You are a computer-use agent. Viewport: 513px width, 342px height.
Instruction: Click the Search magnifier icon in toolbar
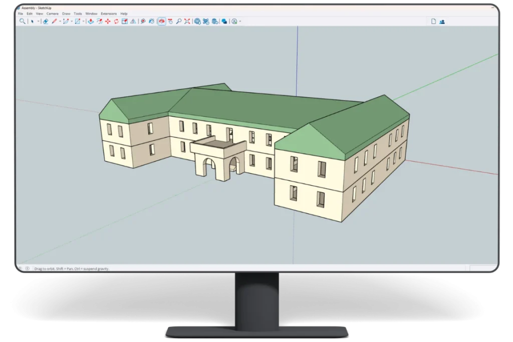coord(22,21)
